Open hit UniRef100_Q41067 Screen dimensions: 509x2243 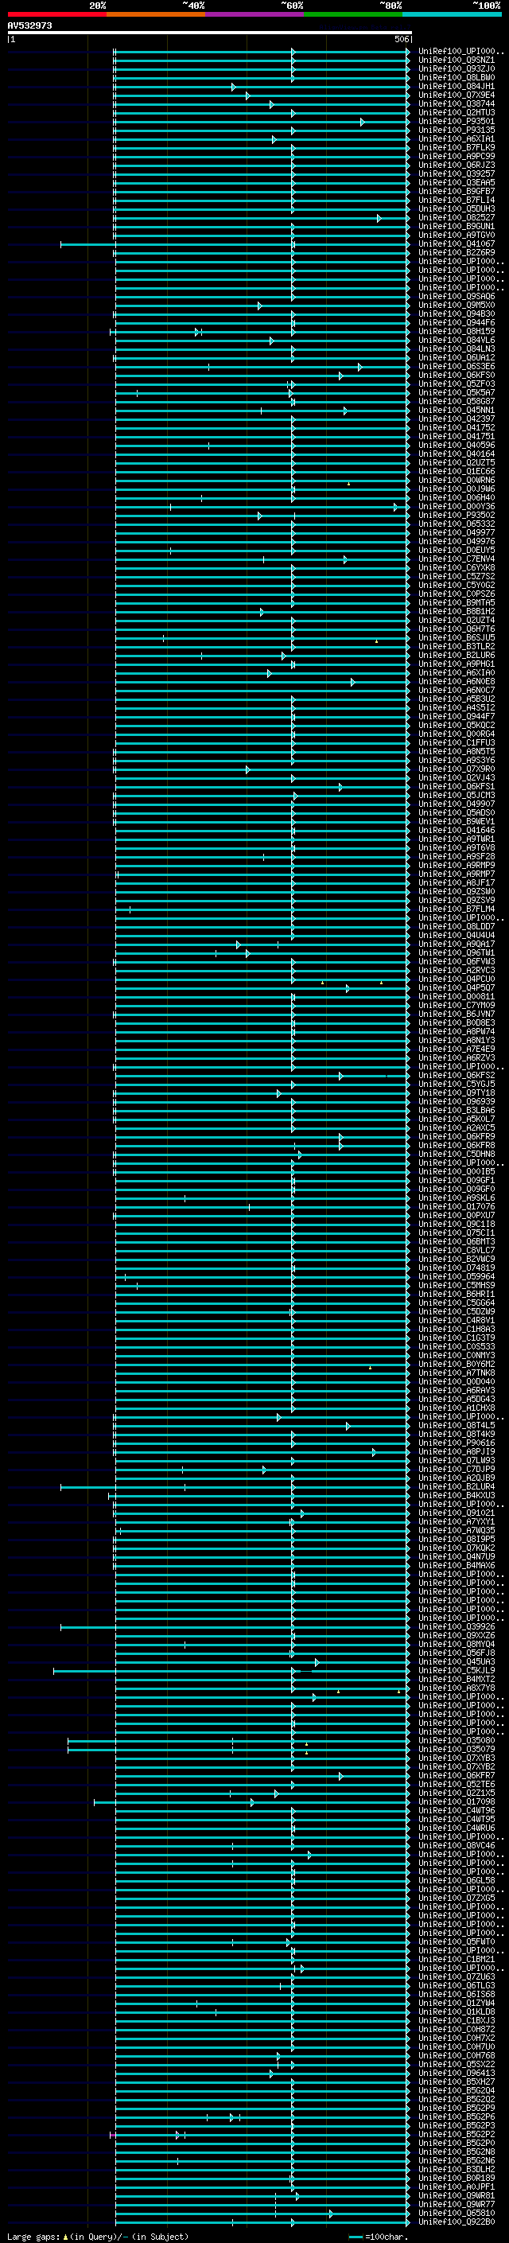click(457, 243)
